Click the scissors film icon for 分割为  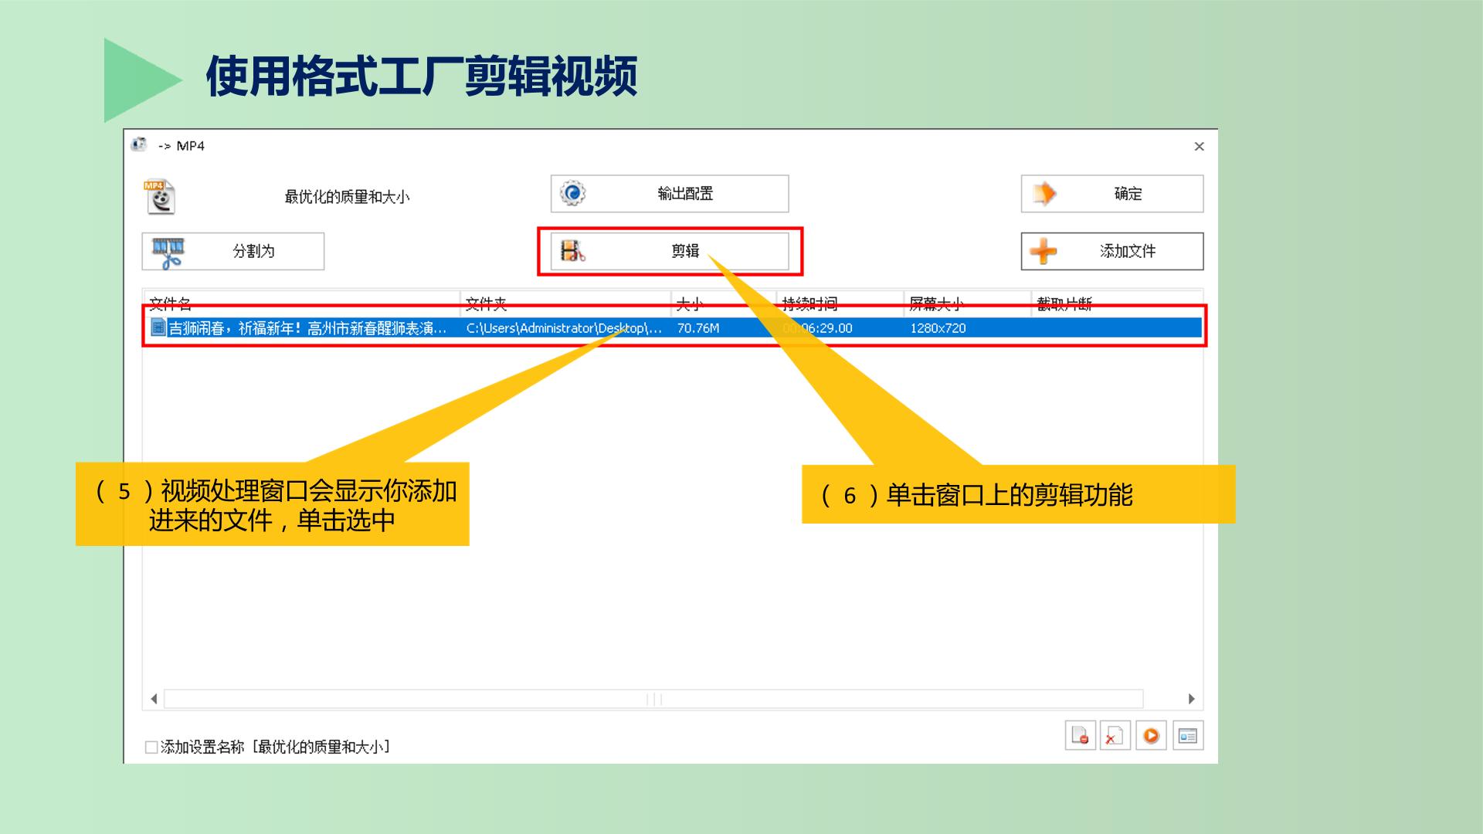point(168,253)
